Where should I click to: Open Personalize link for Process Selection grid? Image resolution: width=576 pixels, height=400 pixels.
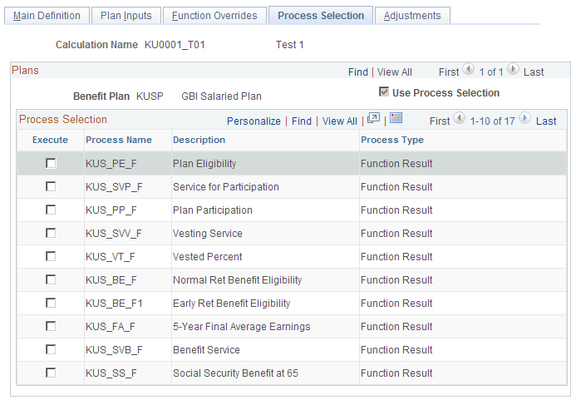[254, 121]
